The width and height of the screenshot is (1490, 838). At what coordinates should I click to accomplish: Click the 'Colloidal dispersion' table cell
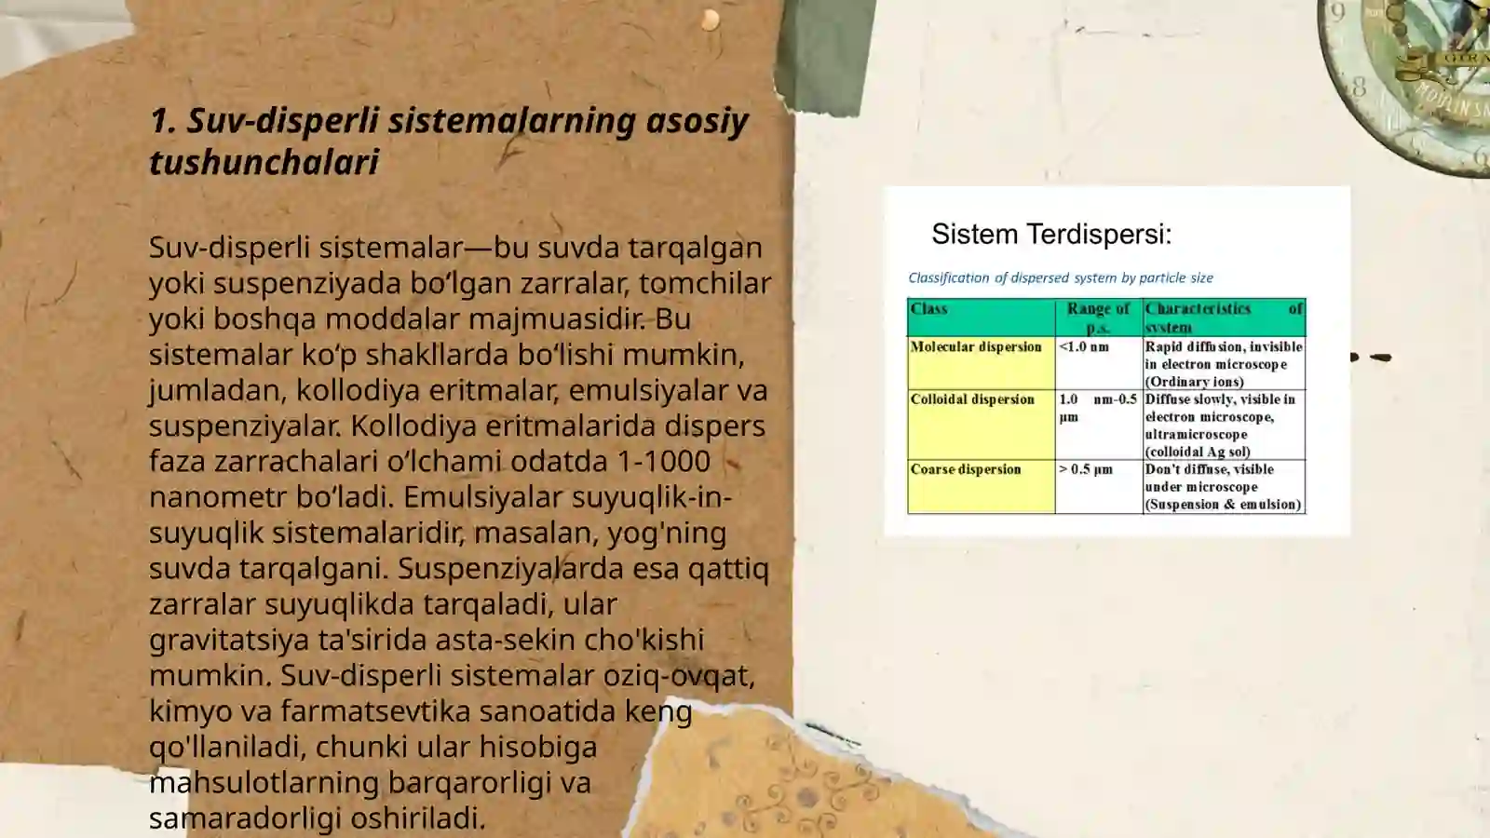(981, 425)
